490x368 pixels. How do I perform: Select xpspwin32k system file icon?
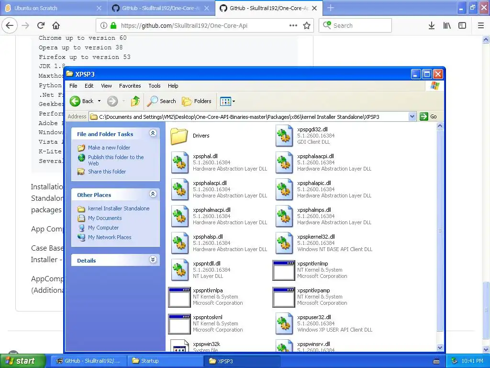coord(180,346)
